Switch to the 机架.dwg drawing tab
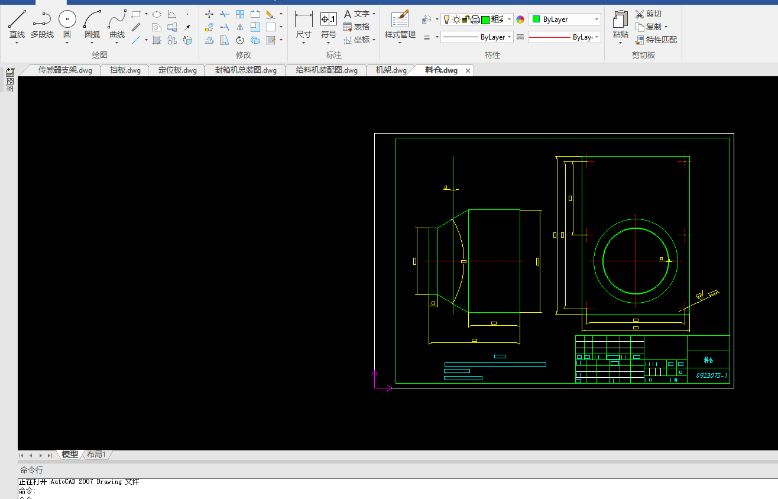The width and height of the screenshot is (778, 499). 391,70
